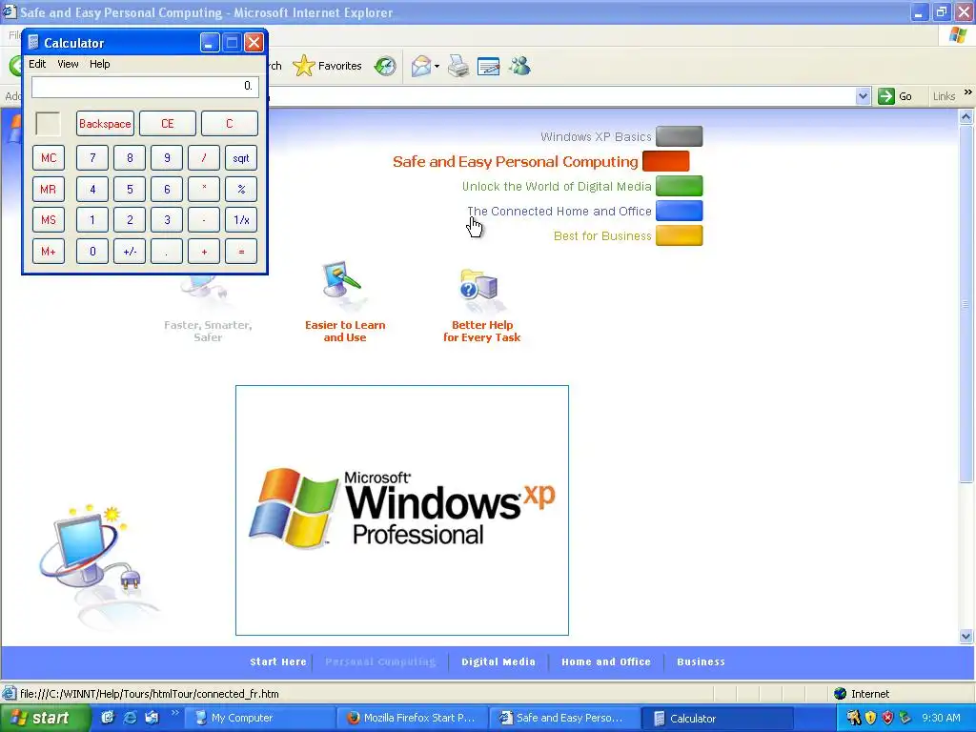Screen dimensions: 976x732
Task: Click the 7 key in Calculator
Action: click(92, 158)
